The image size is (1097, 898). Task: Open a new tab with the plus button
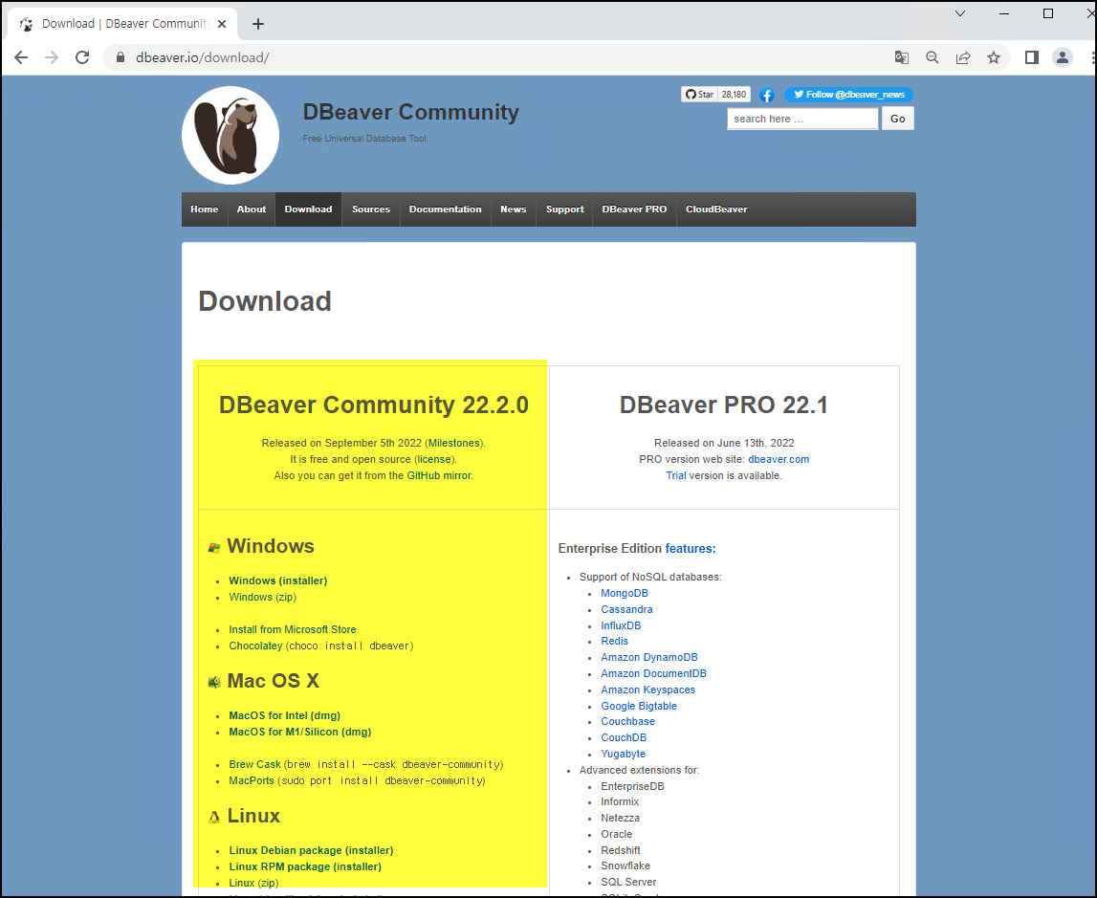pos(258,24)
